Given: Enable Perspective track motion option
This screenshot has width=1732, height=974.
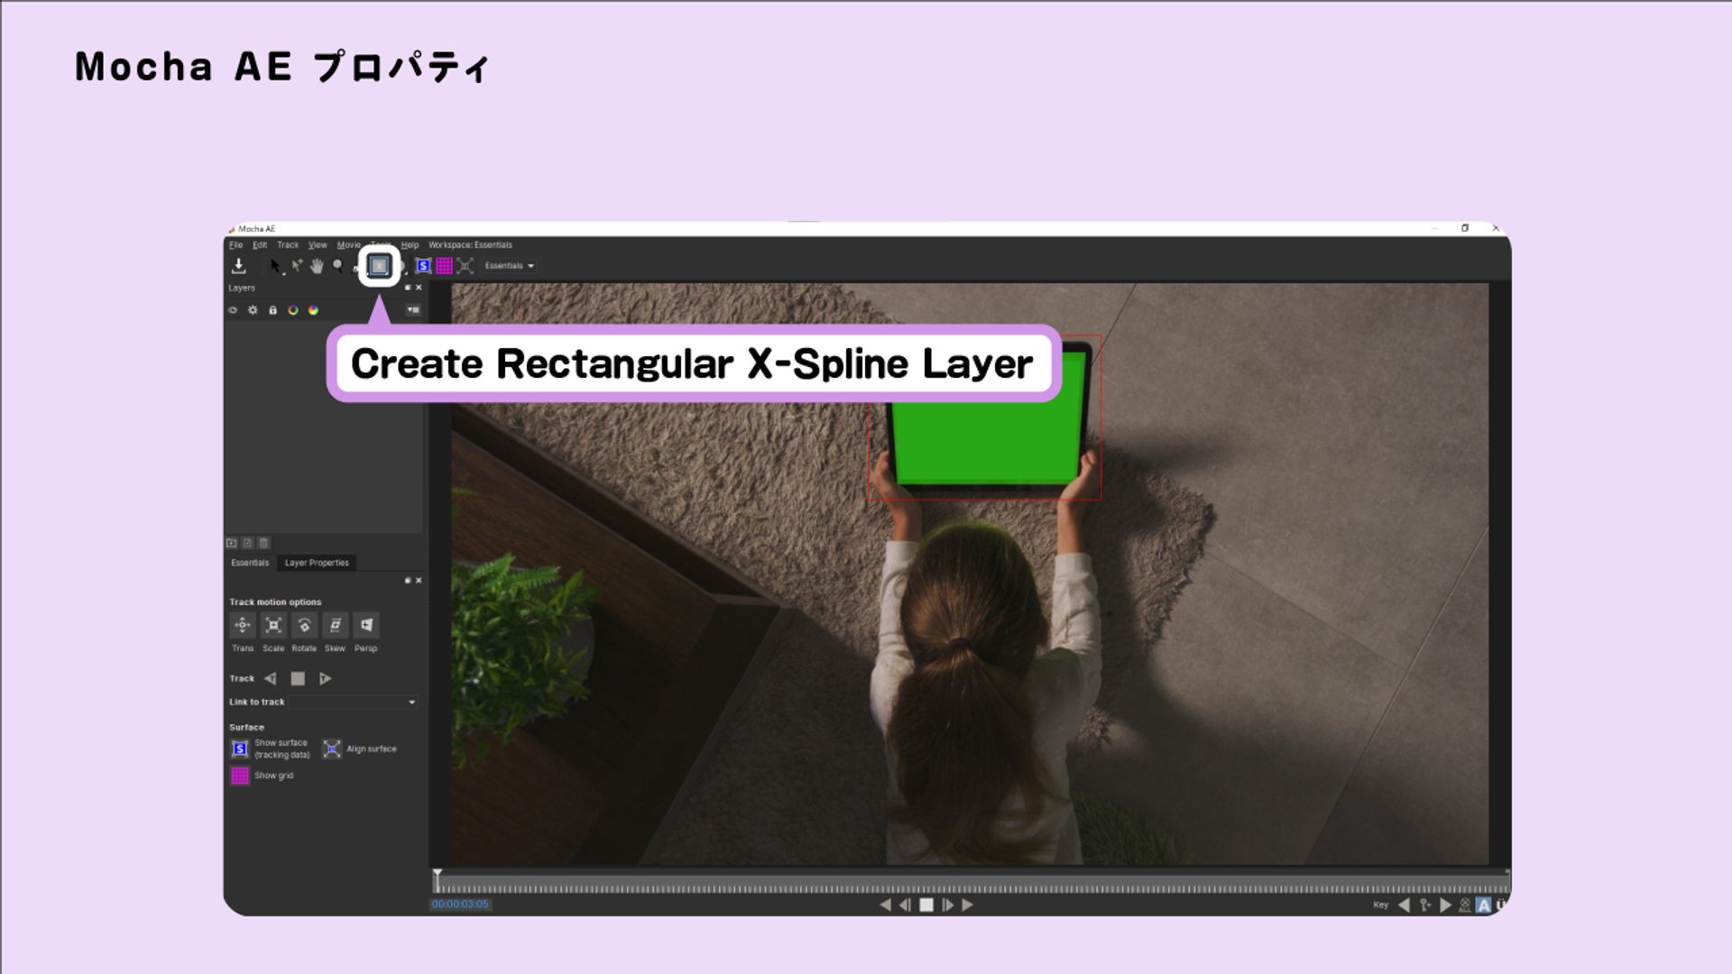Looking at the screenshot, I should pyautogui.click(x=366, y=625).
